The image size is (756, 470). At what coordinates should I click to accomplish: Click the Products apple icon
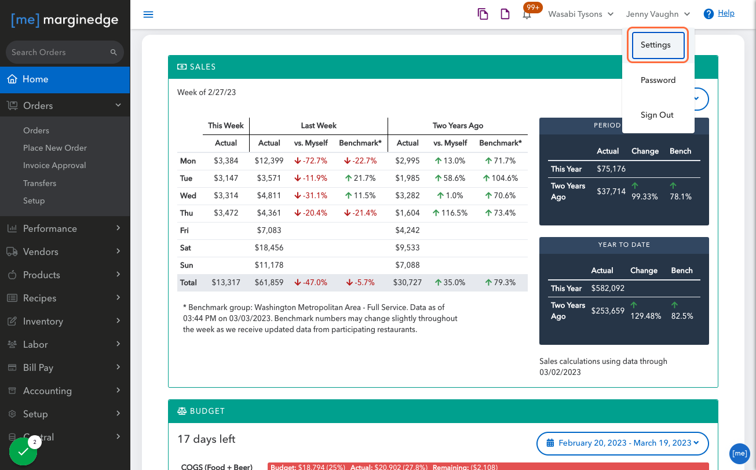point(12,275)
